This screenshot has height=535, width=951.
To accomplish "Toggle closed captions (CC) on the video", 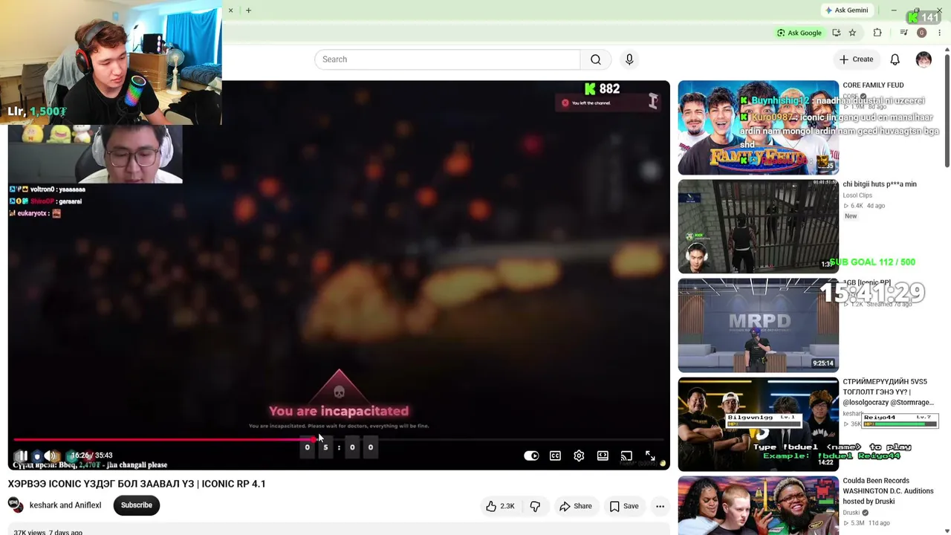I will pyautogui.click(x=555, y=455).
